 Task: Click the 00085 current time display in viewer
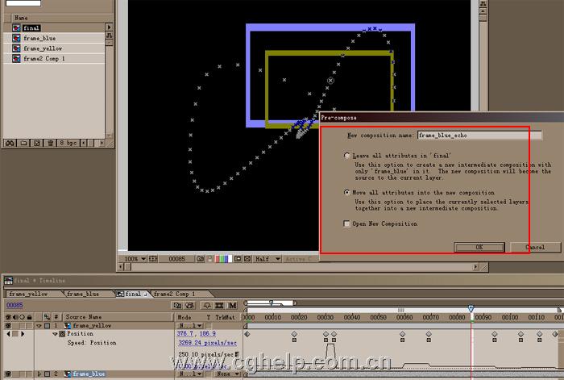tap(176, 259)
